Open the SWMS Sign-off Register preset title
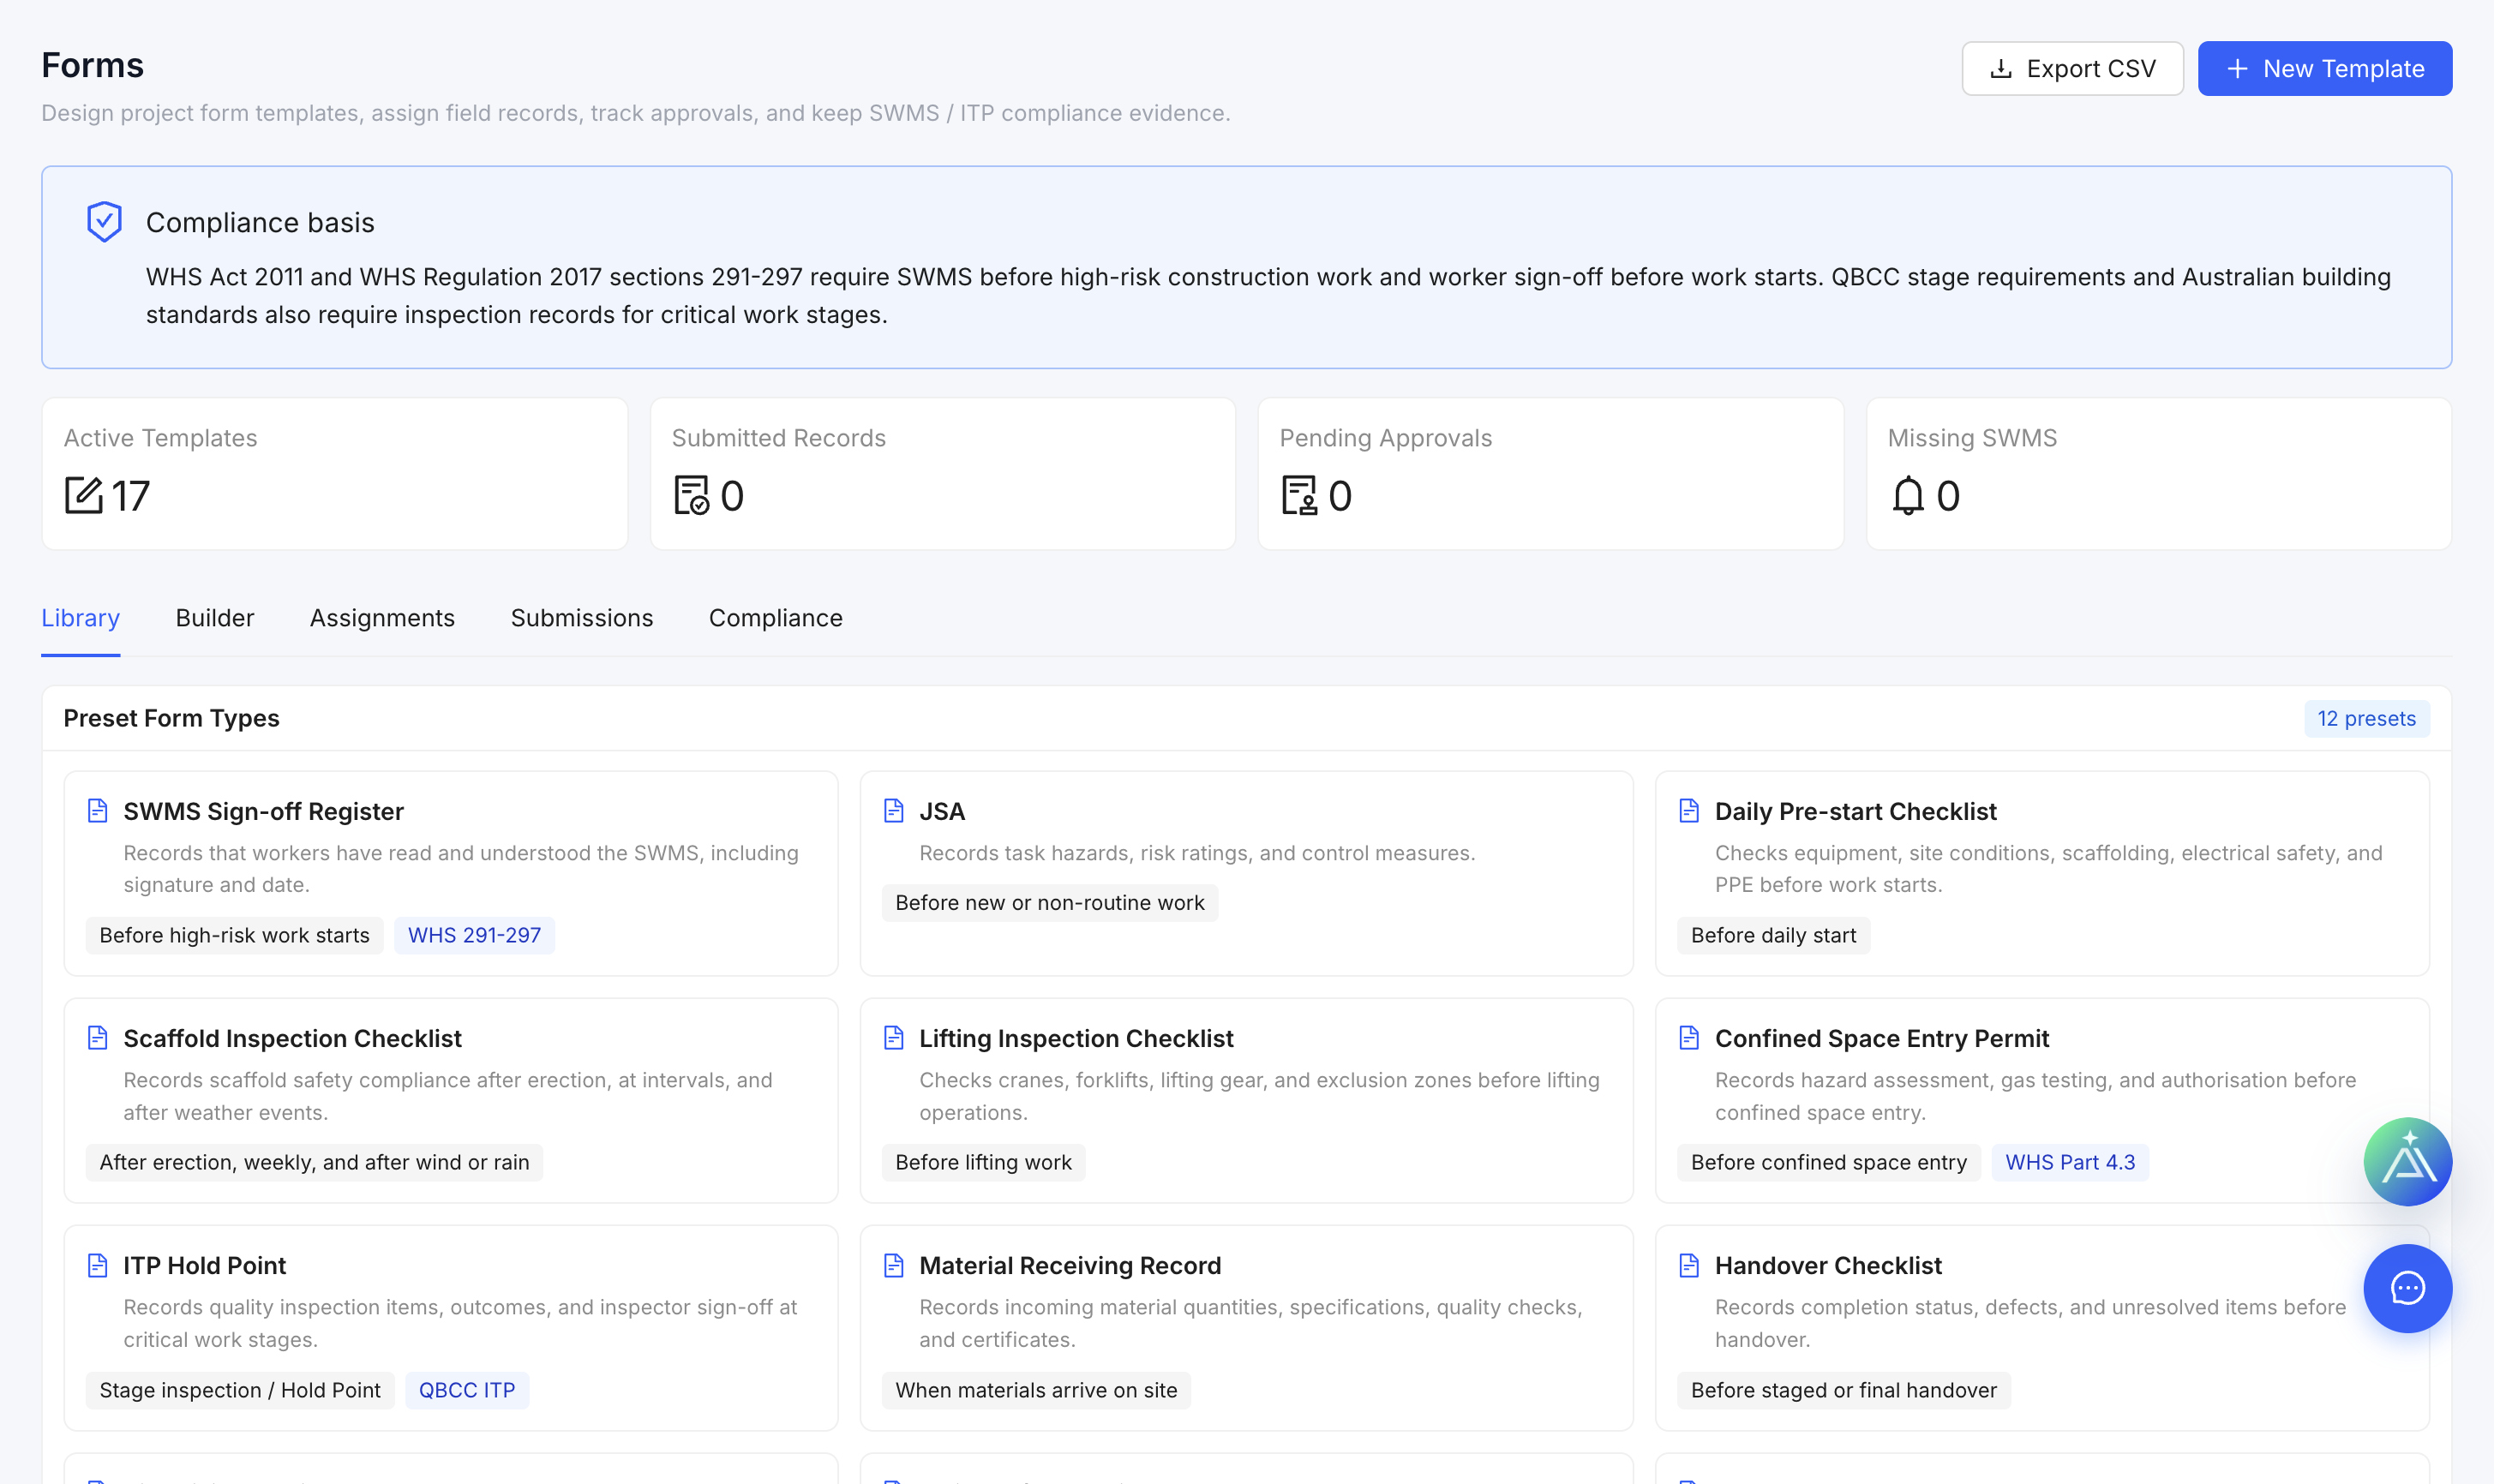This screenshot has height=1484, width=2494. click(x=263, y=811)
